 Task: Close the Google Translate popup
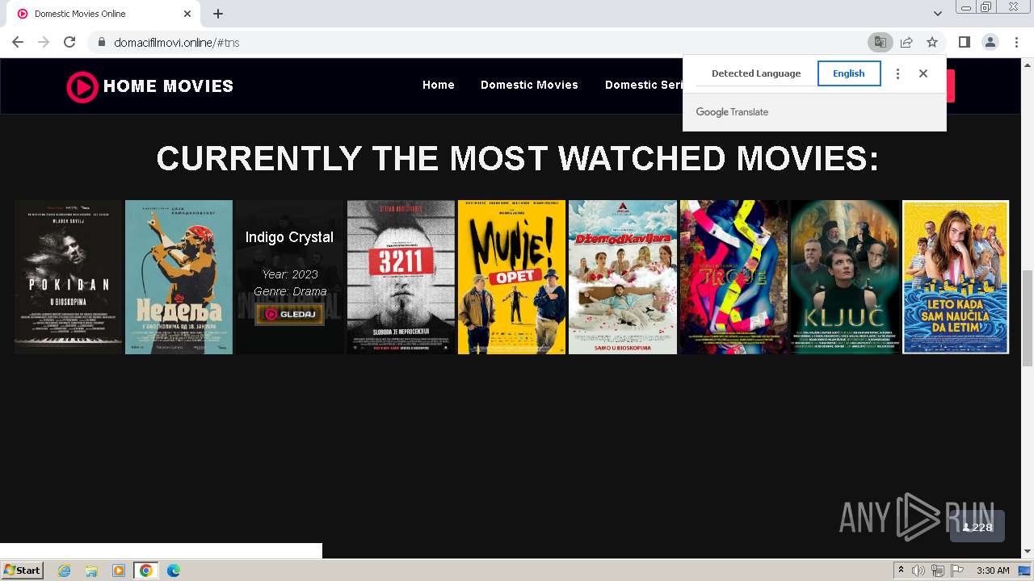pyautogui.click(x=923, y=73)
